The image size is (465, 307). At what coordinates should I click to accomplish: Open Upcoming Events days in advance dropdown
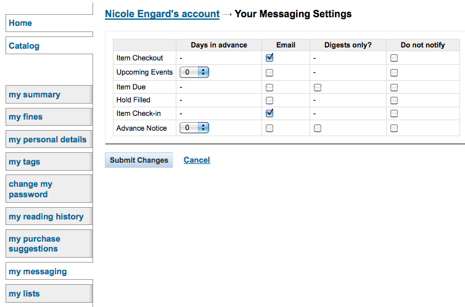[194, 72]
